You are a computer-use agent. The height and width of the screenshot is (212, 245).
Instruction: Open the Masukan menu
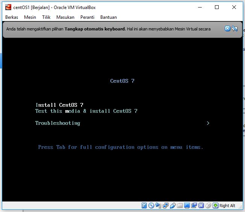(65, 17)
